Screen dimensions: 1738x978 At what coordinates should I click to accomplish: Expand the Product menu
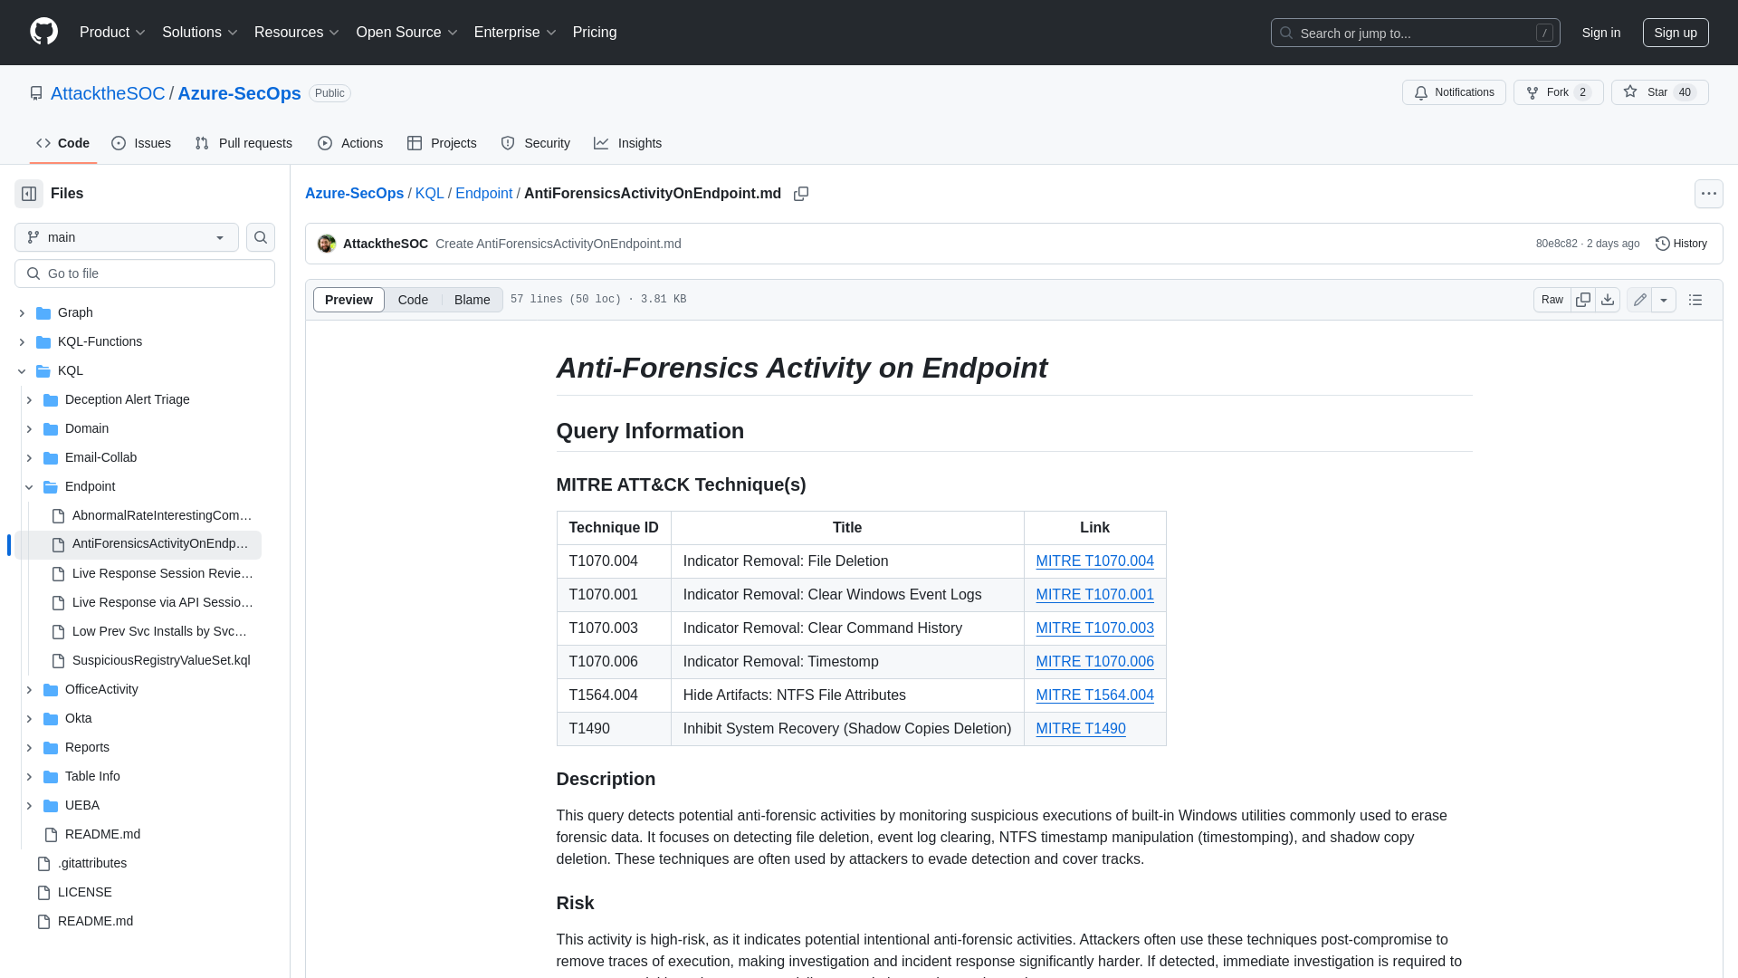coord(112,33)
